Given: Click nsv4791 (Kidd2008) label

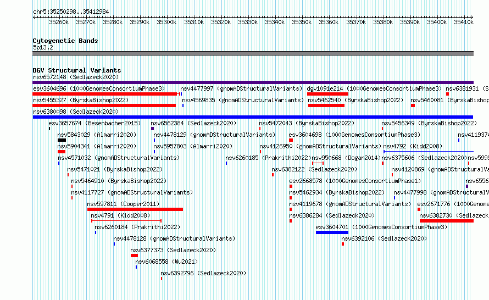Looking at the screenshot, I should point(120,215).
